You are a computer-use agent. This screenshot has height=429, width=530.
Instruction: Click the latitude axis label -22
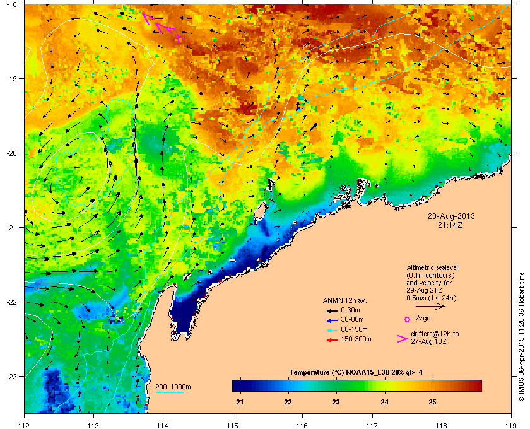(x=11, y=302)
